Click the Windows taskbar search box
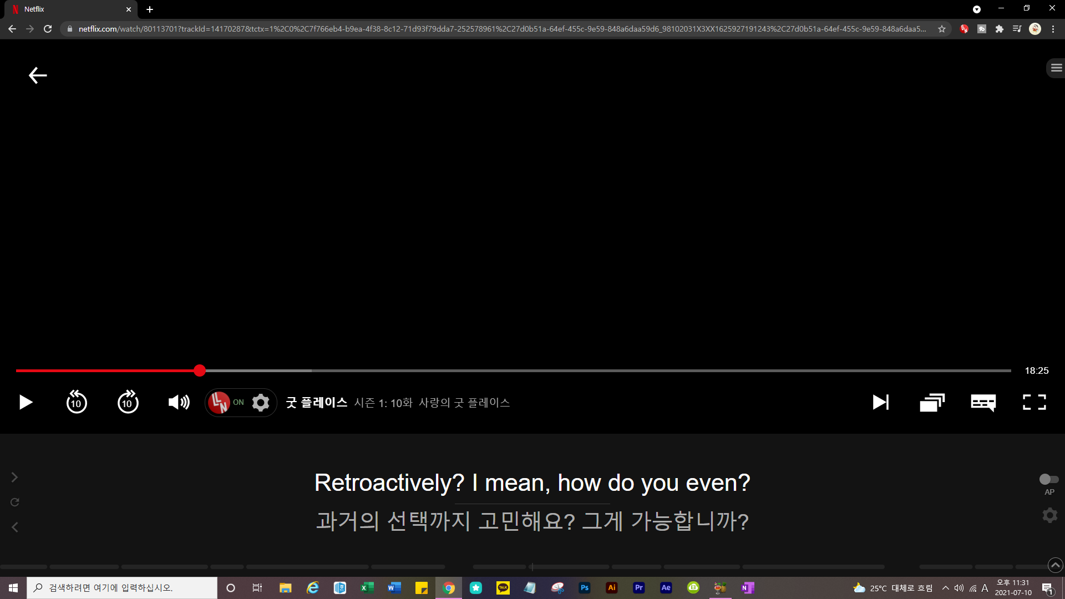 [122, 587]
